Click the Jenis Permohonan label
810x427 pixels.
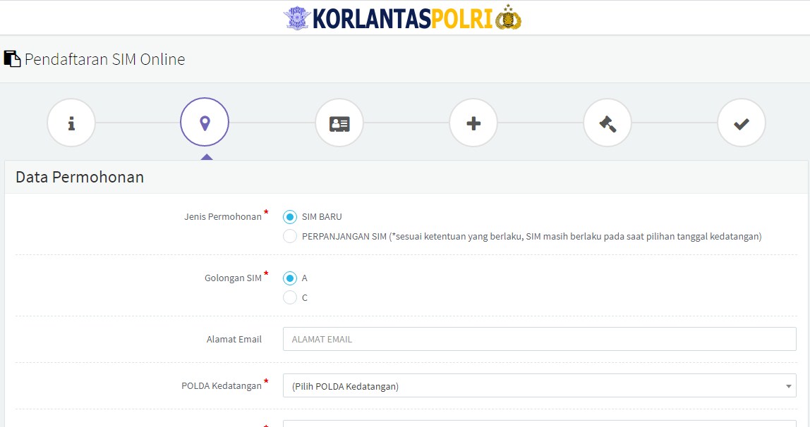click(x=223, y=216)
